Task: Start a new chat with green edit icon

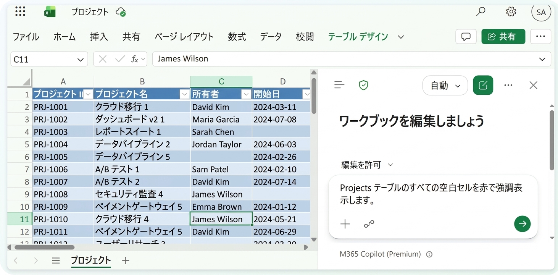Action: click(483, 85)
